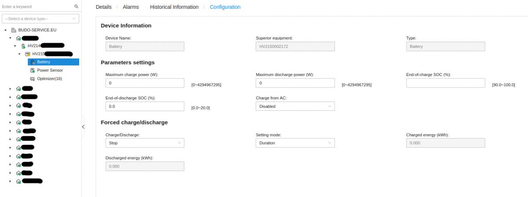Click the BUDO-SERVICE.EU company icon
Image resolution: width=528 pixels, height=197 pixels.
click(14, 30)
